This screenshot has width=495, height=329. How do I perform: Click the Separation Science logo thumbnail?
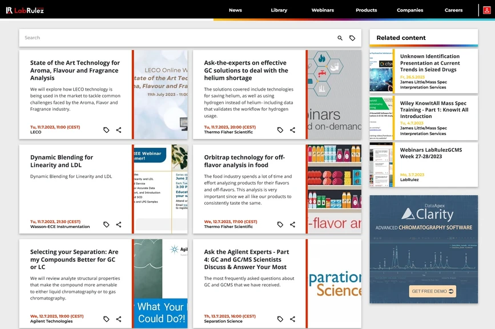point(335,283)
